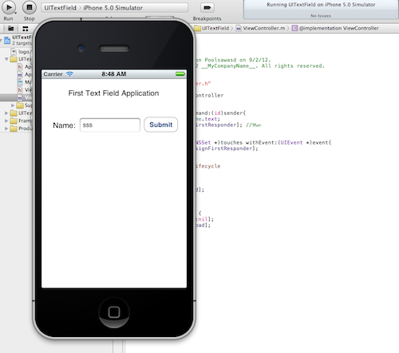The image size is (399, 353).
Task: Click the First Text Field Application label
Action: [113, 93]
